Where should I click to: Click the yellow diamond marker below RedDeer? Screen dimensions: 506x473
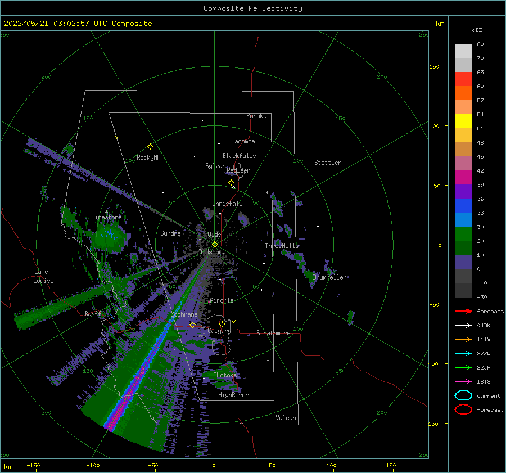pyautogui.click(x=231, y=183)
